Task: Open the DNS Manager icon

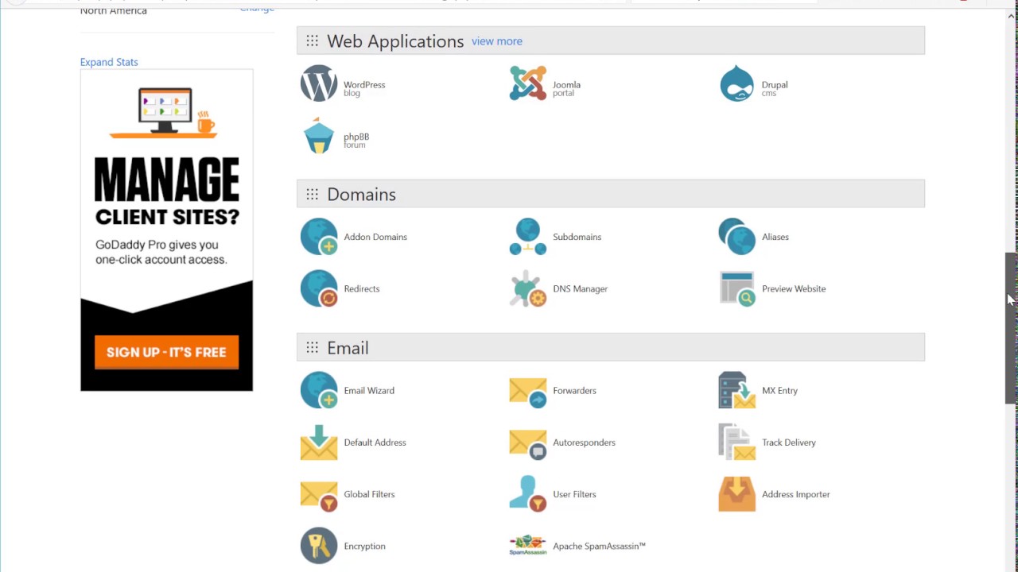Action: click(x=528, y=288)
